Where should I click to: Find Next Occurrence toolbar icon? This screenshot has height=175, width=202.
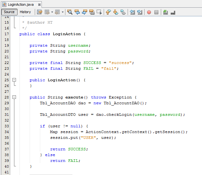click(x=85, y=12)
